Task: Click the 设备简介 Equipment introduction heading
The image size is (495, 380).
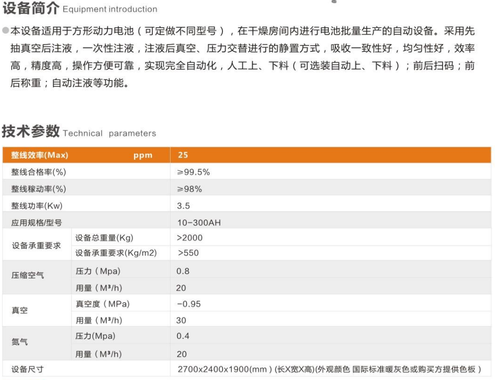Action: point(80,8)
